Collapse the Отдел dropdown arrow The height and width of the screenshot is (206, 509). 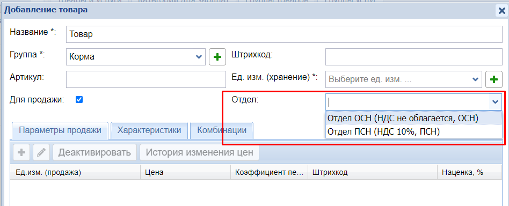(x=495, y=102)
